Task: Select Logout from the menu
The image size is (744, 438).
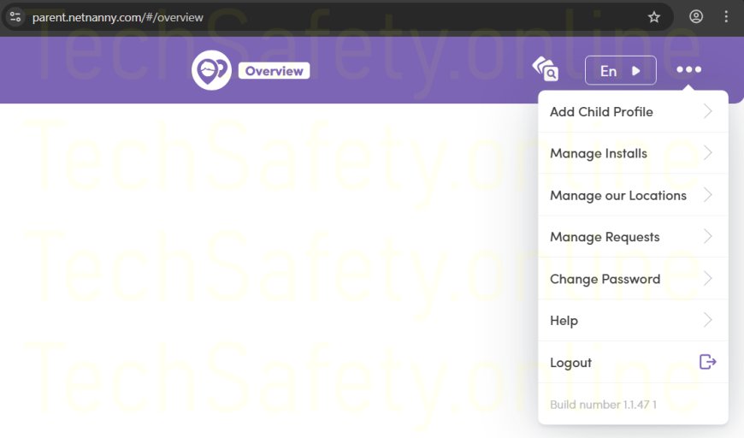Action: coord(571,363)
